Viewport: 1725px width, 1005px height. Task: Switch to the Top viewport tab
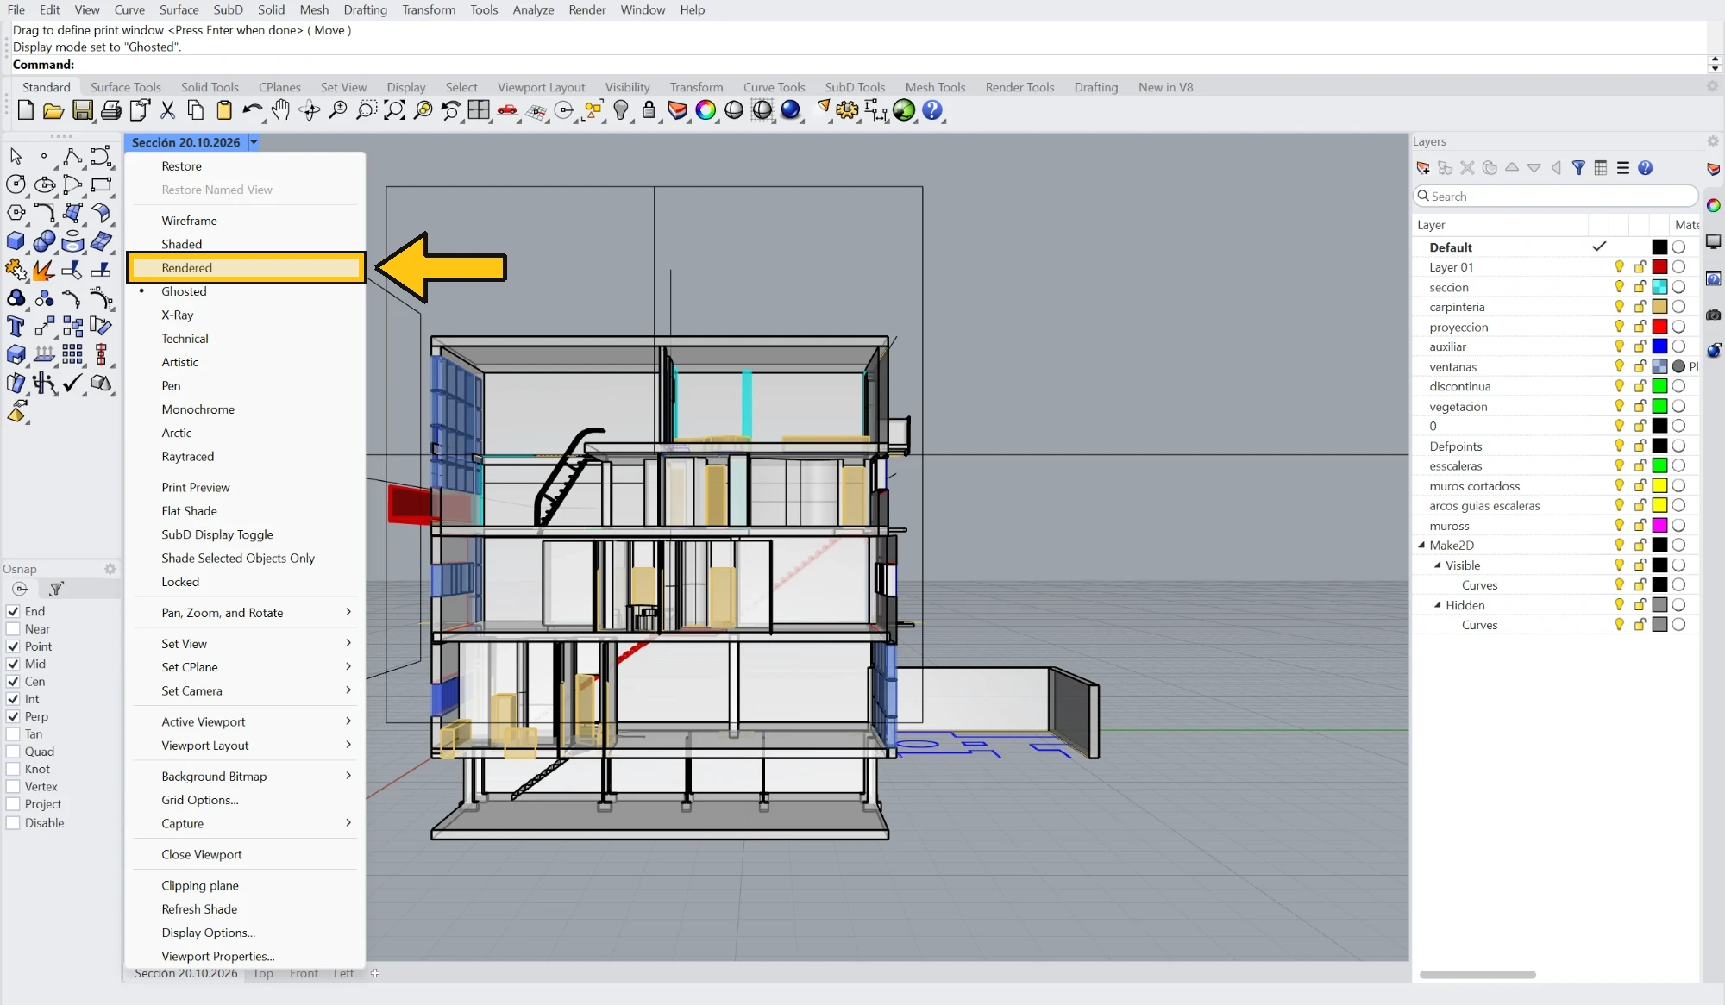pyautogui.click(x=263, y=973)
